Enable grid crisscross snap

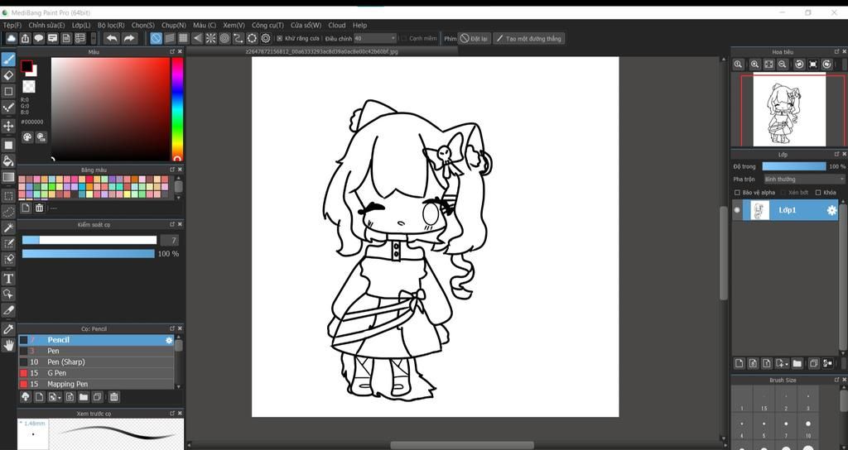(183, 38)
